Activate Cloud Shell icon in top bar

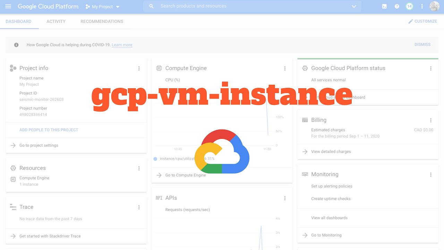tap(384, 6)
